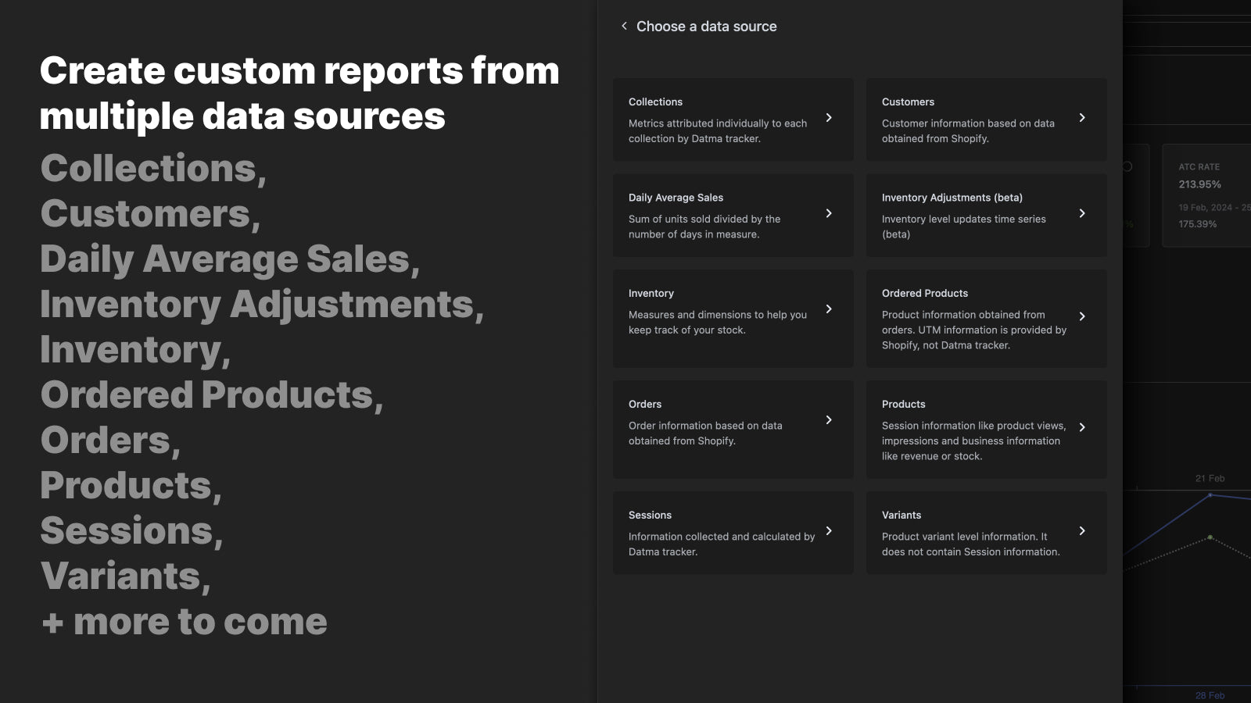Click the chevron icon on the Inventory card

pyautogui.click(x=830, y=309)
